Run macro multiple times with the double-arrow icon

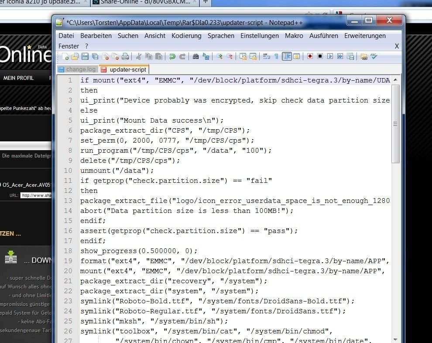[x=340, y=56]
